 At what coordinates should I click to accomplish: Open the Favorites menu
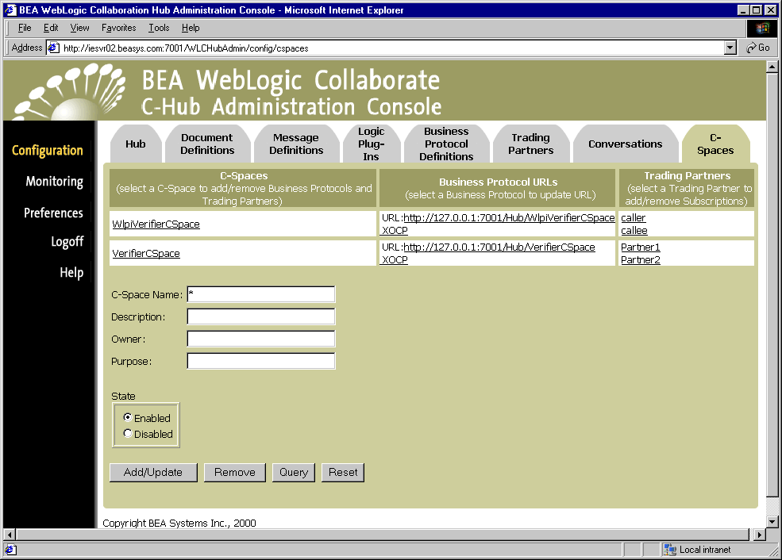(x=119, y=28)
